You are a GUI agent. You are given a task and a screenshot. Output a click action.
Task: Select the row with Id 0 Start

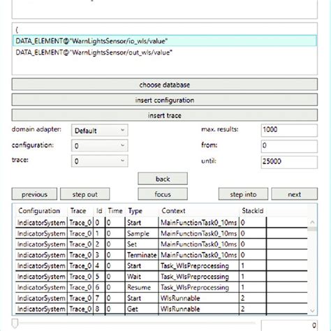click(161, 223)
